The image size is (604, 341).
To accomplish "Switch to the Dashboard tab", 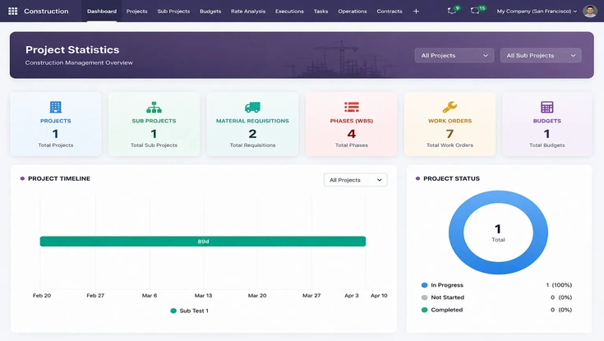I will [x=102, y=12].
